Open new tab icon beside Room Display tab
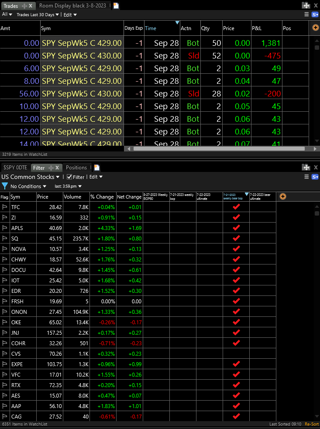The height and width of the screenshot is (429, 320). click(x=116, y=6)
